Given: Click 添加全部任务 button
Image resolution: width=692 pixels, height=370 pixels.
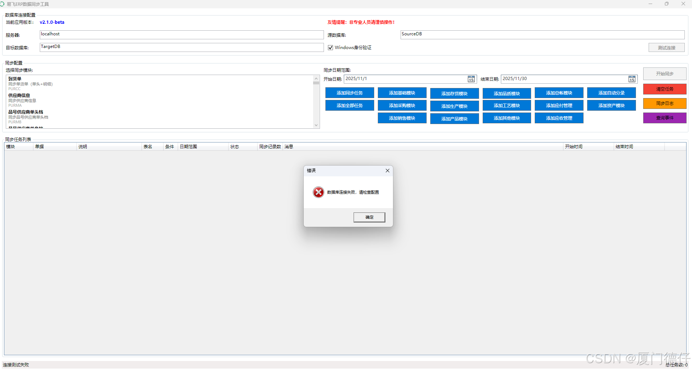Looking at the screenshot, I should pos(350,106).
